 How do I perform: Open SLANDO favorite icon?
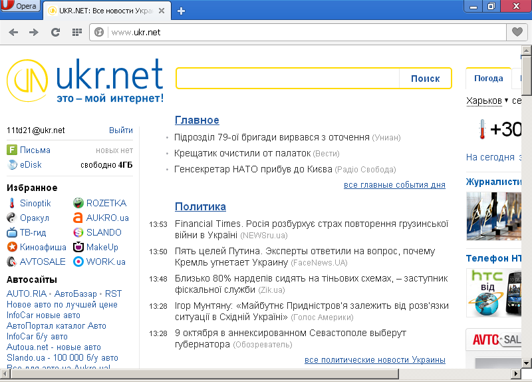(78, 233)
